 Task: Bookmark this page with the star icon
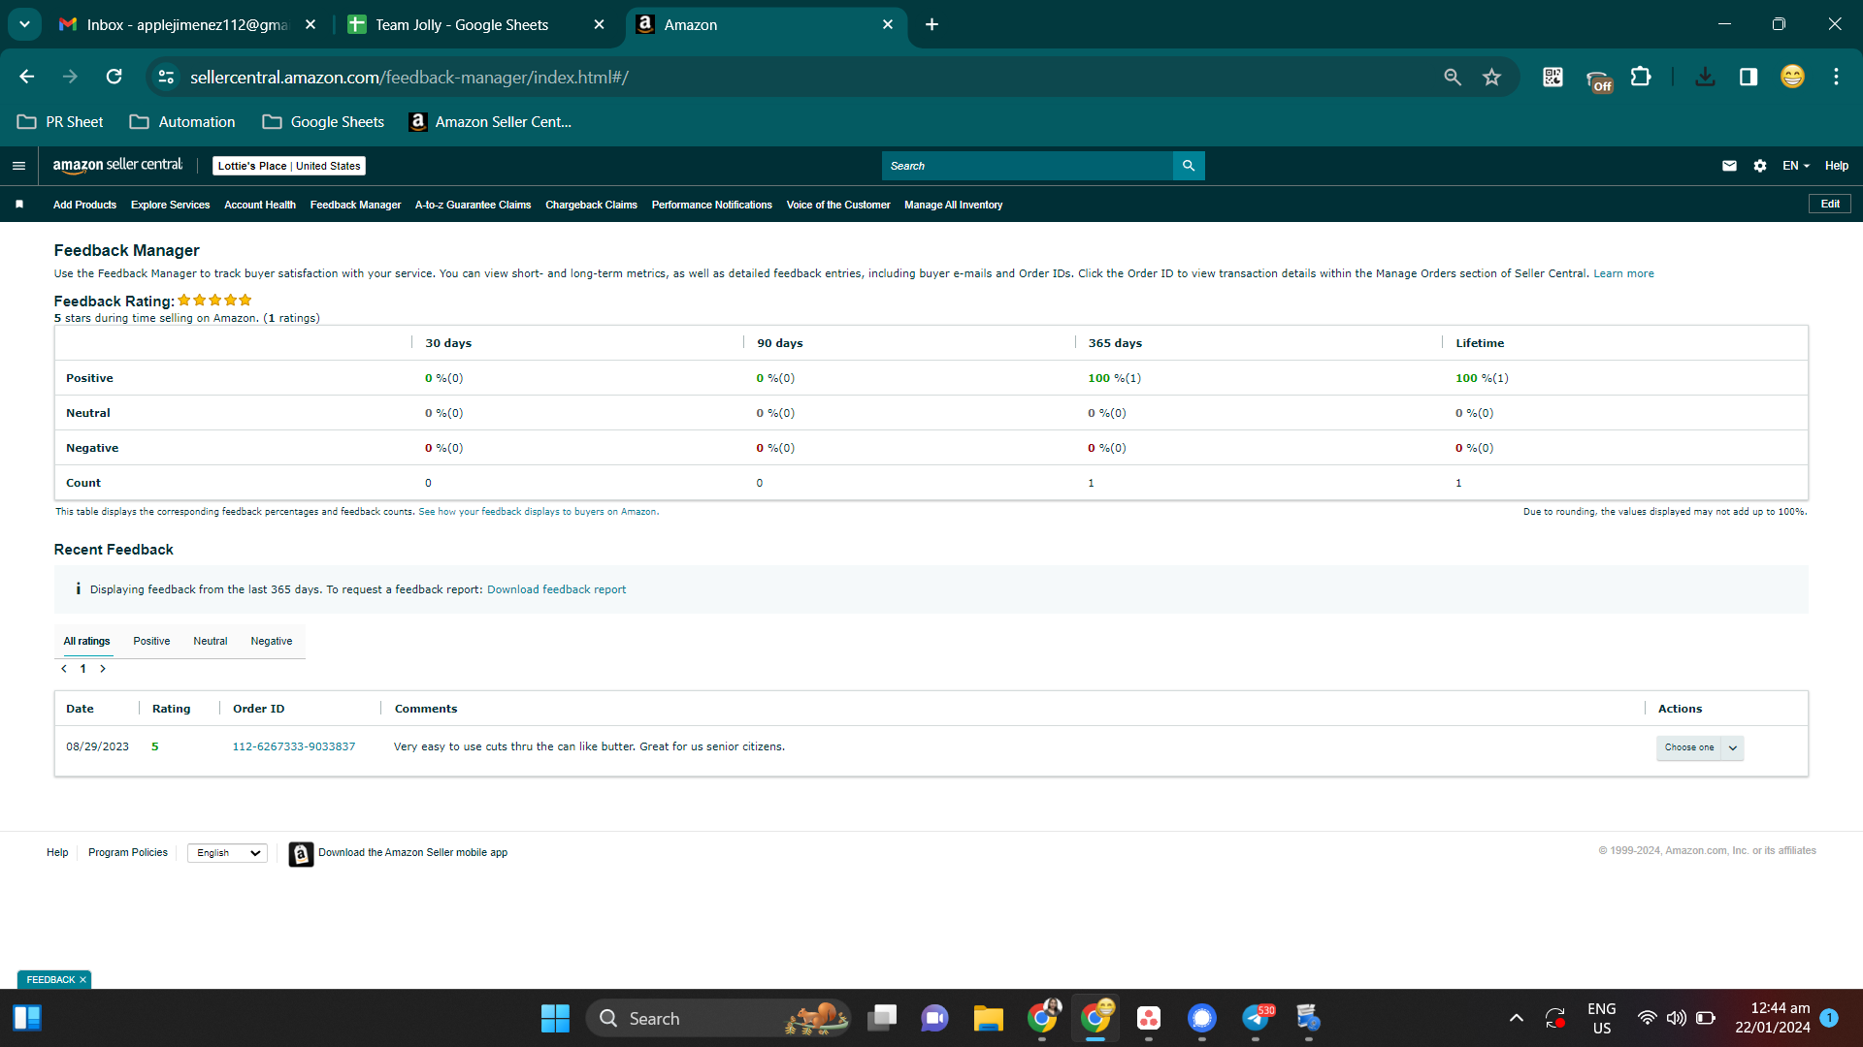[x=1492, y=77]
